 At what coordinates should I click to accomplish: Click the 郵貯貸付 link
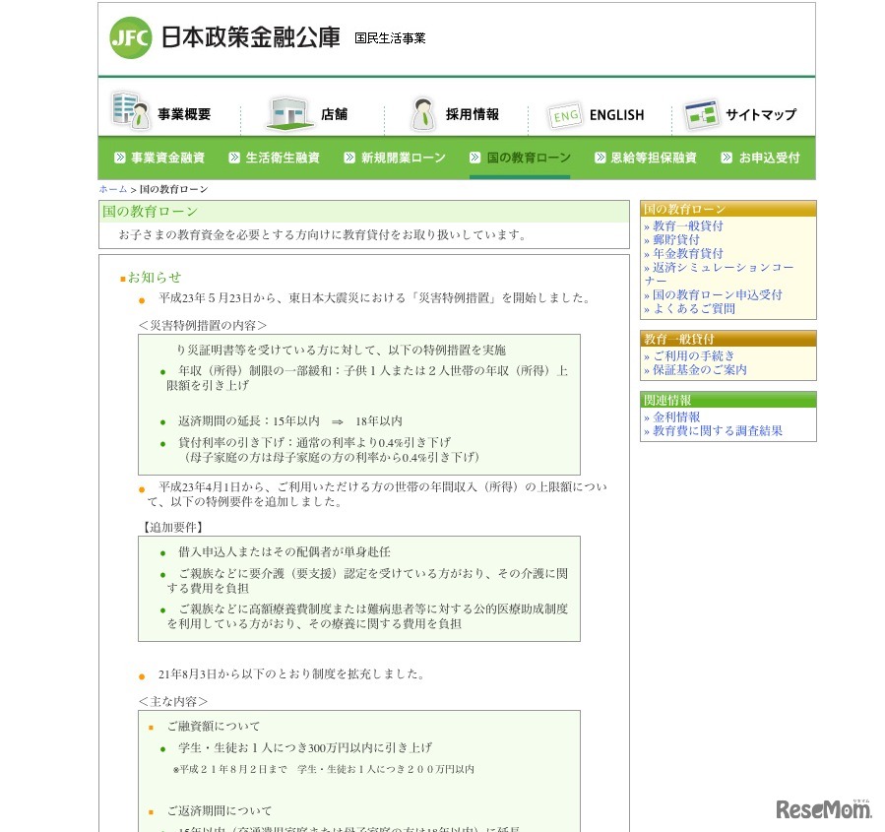pos(675,239)
